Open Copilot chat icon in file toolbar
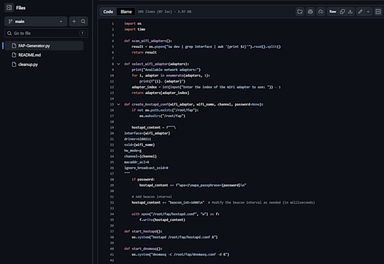 tap(310, 11)
